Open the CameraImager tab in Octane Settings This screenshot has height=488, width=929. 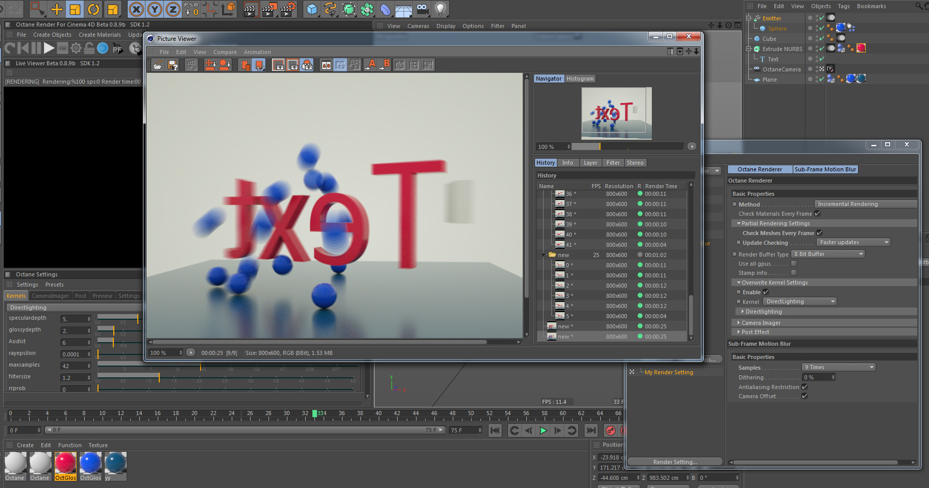(x=50, y=296)
